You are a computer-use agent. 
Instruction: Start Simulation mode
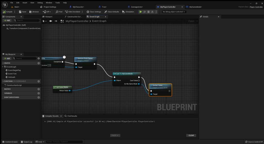[128, 12]
